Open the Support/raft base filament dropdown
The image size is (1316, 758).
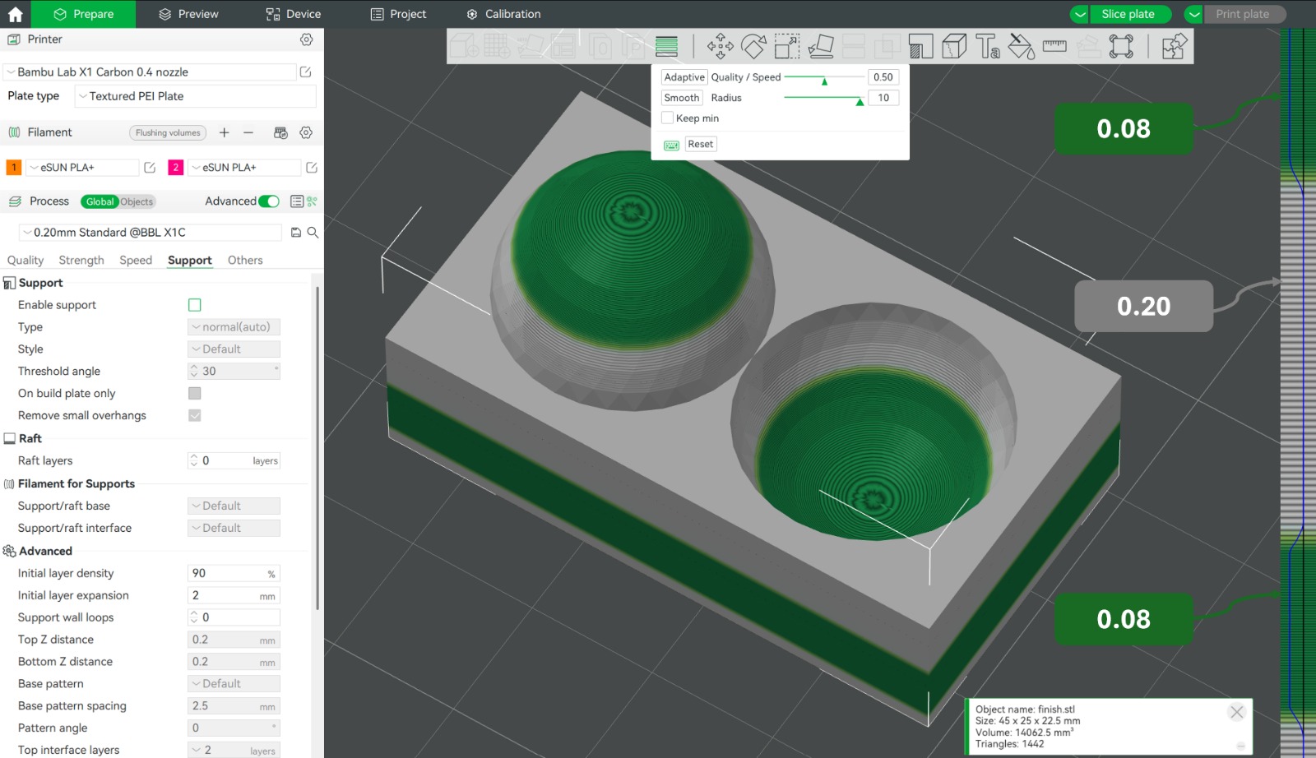[234, 506]
